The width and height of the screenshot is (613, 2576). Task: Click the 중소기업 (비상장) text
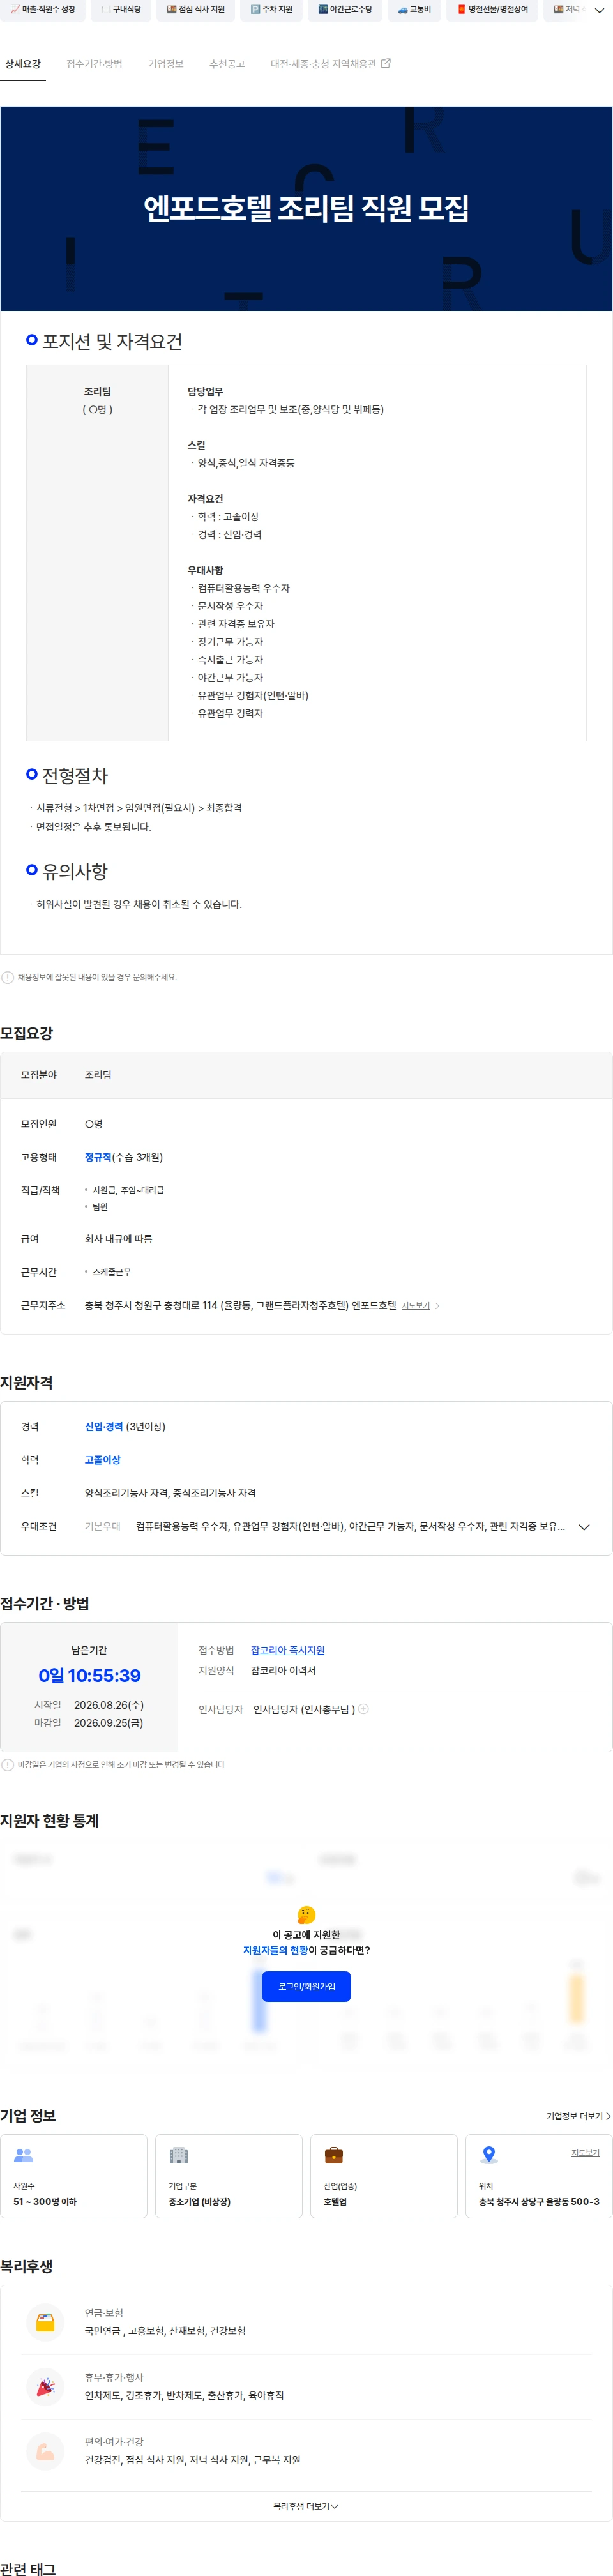pos(200,2202)
